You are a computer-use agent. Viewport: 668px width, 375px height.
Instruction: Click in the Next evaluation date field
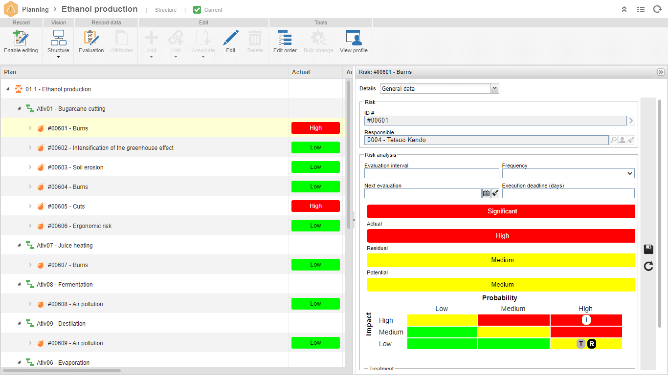pyautogui.click(x=423, y=193)
